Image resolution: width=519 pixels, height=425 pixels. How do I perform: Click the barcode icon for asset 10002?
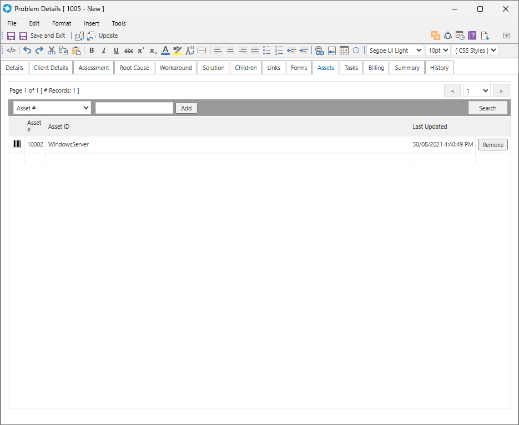click(17, 144)
